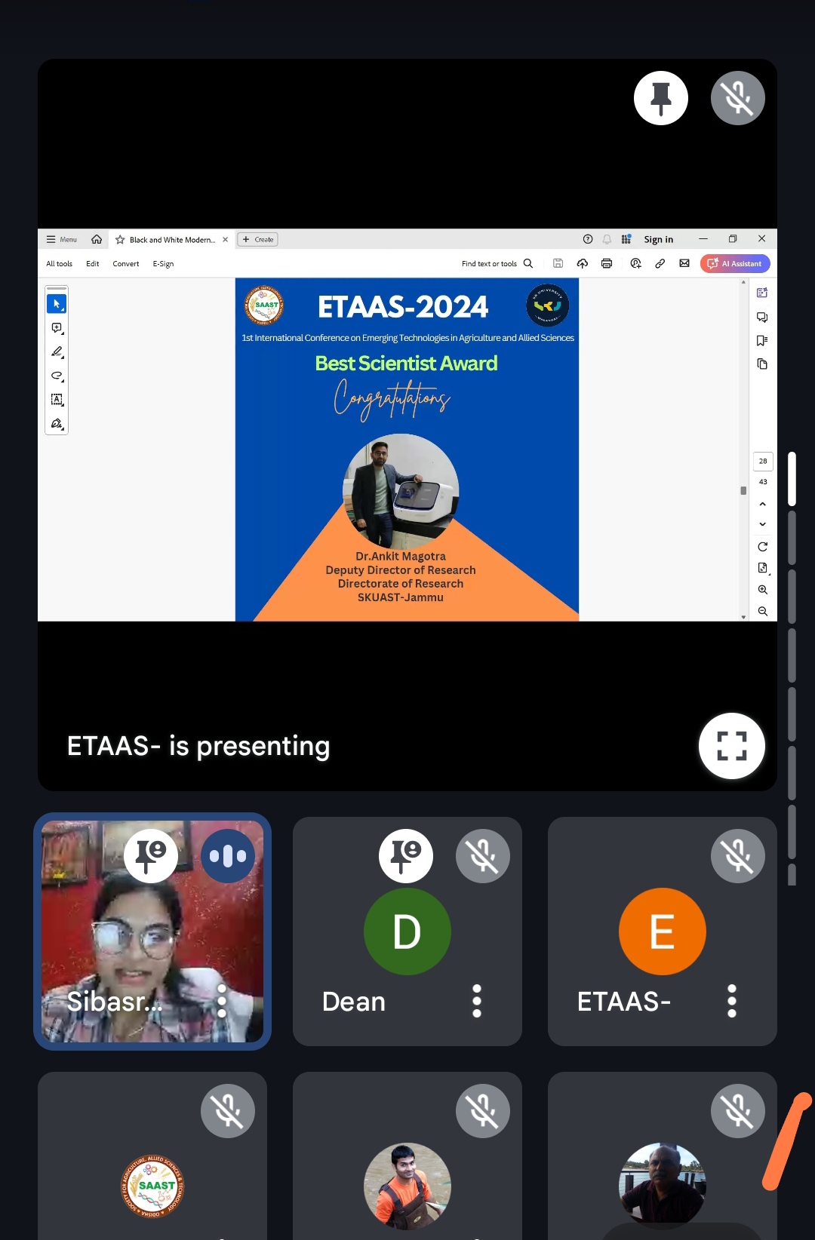This screenshot has width=815, height=1240.
Task: Toggle the mute icon on presentation tile
Action: 737,98
